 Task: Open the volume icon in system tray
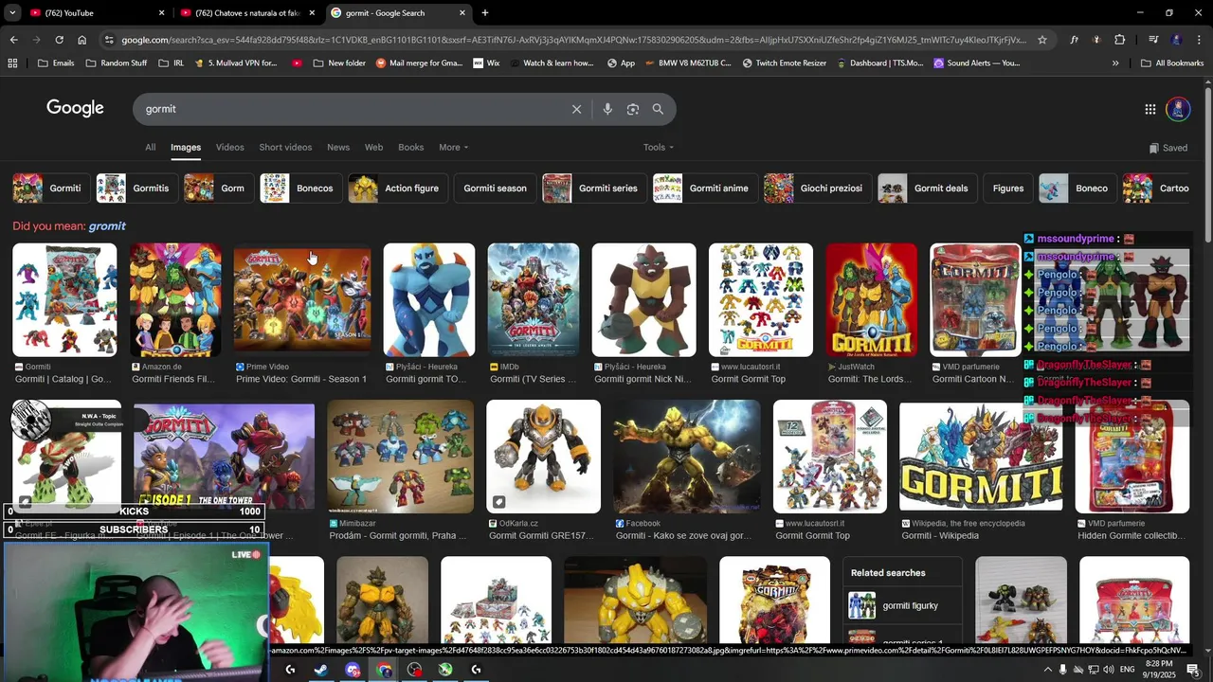[1109, 670]
